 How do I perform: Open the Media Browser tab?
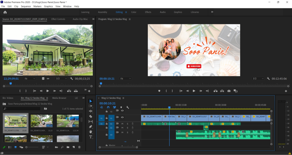59,98
